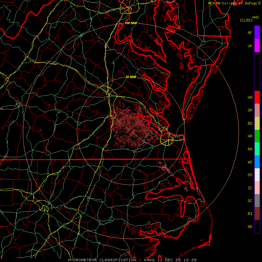Select the GR dusty pink legend swatch
The height and width of the screenshot is (262, 262).
[257, 110]
